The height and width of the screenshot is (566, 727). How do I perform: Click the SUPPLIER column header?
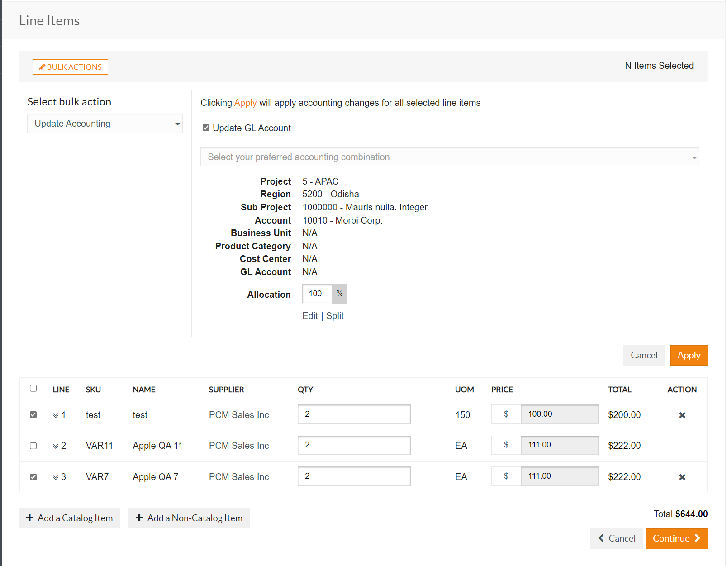226,390
